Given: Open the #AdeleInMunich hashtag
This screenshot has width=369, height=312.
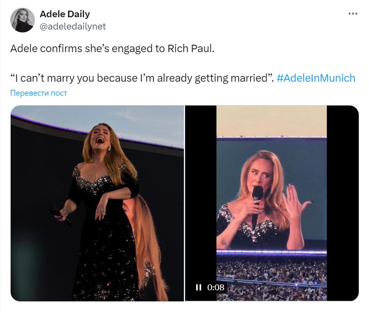Looking at the screenshot, I should (x=316, y=78).
